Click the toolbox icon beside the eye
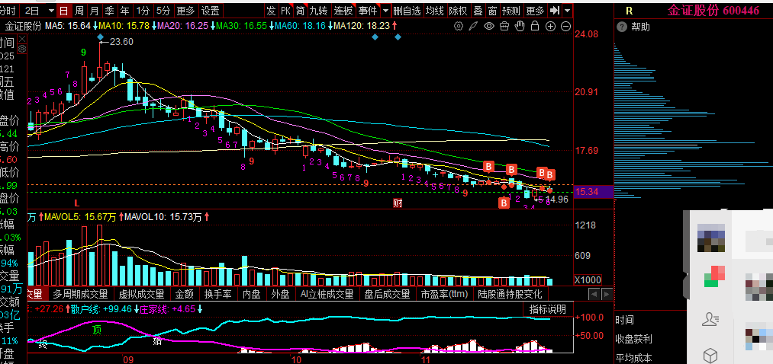 pos(504,26)
